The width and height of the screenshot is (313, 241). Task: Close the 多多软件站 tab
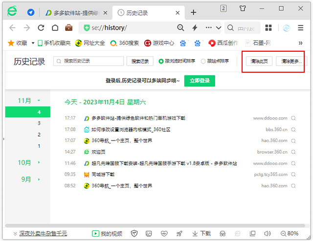[x=106, y=13]
